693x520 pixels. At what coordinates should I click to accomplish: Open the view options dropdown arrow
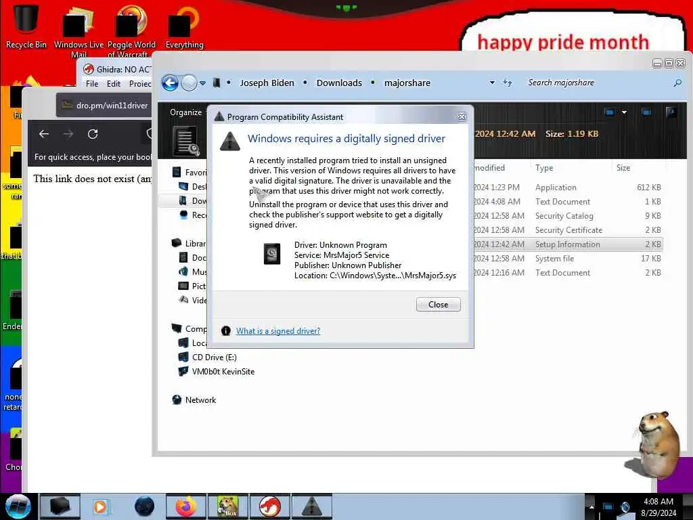click(624, 112)
